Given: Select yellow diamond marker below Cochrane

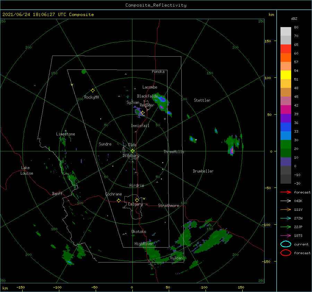Looking at the screenshot, I should tap(119, 200).
